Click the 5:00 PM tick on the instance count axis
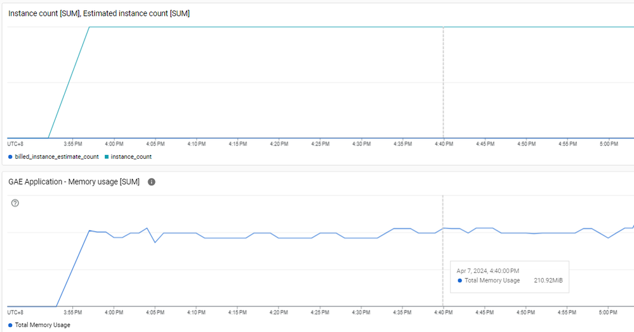This screenshot has height=332, width=634. (609, 144)
